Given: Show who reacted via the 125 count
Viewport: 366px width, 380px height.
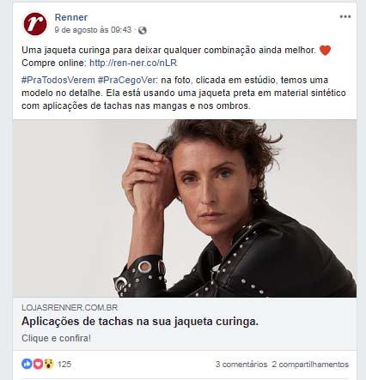Looking at the screenshot, I should pyautogui.click(x=64, y=365).
